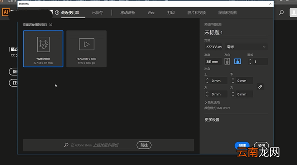Click the clock icon beside 最近使用项
This screenshot has height=165, width=297.
(x=57, y=13)
